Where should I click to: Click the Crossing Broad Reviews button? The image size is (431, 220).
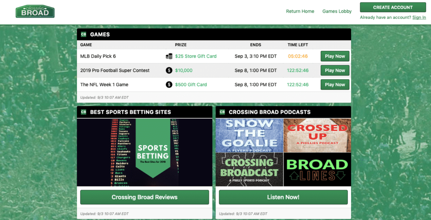[144, 197]
